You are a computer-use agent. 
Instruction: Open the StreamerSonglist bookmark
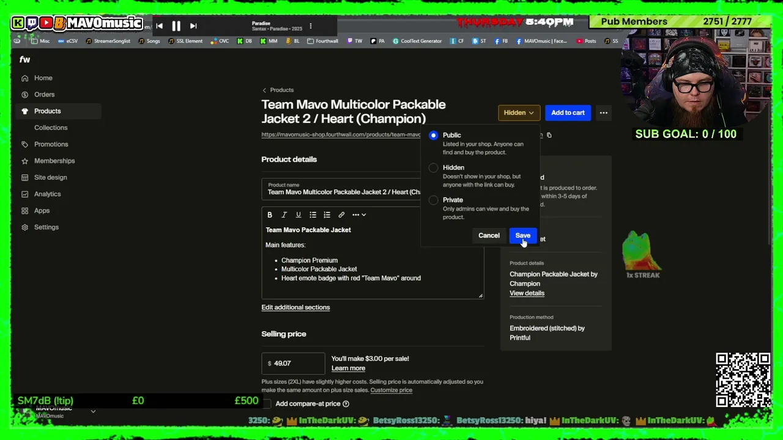point(108,41)
